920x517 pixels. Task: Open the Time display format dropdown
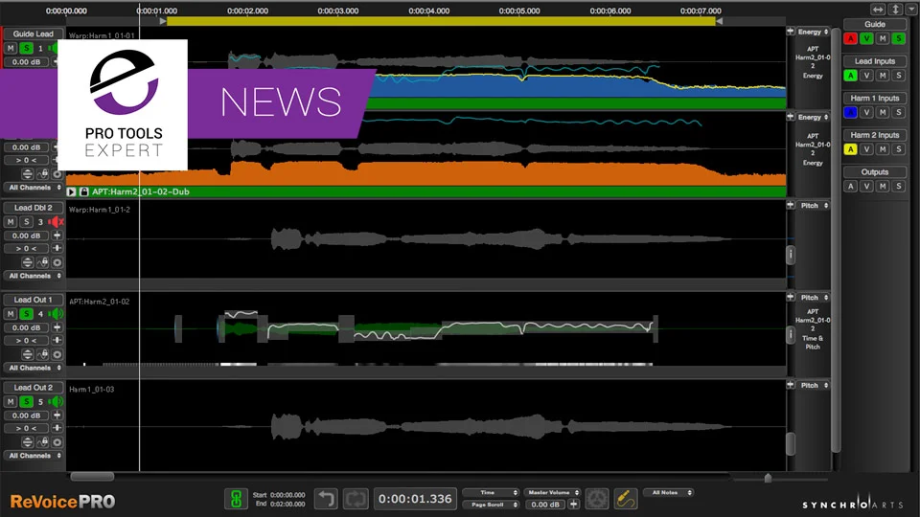pos(491,493)
